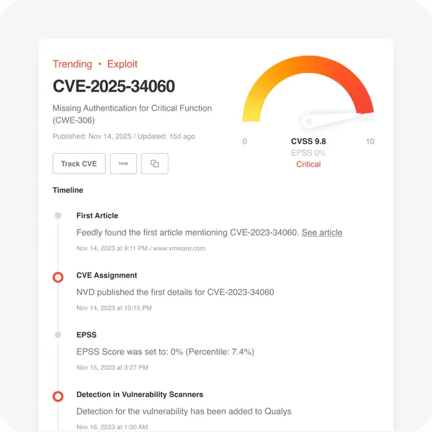This screenshot has width=432, height=432.
Task: Click the gauge minimum value 0
Action: click(244, 141)
